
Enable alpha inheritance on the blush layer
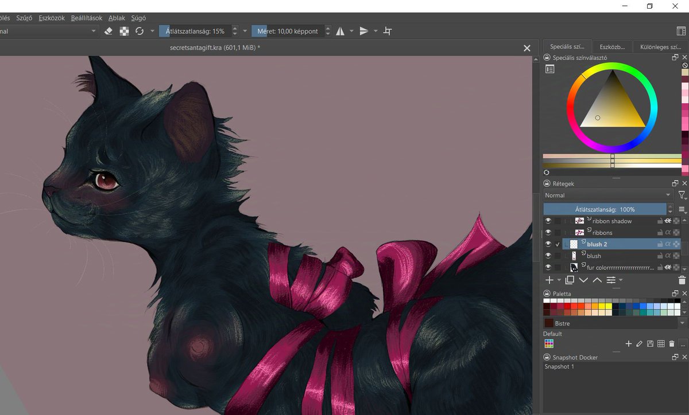click(668, 256)
